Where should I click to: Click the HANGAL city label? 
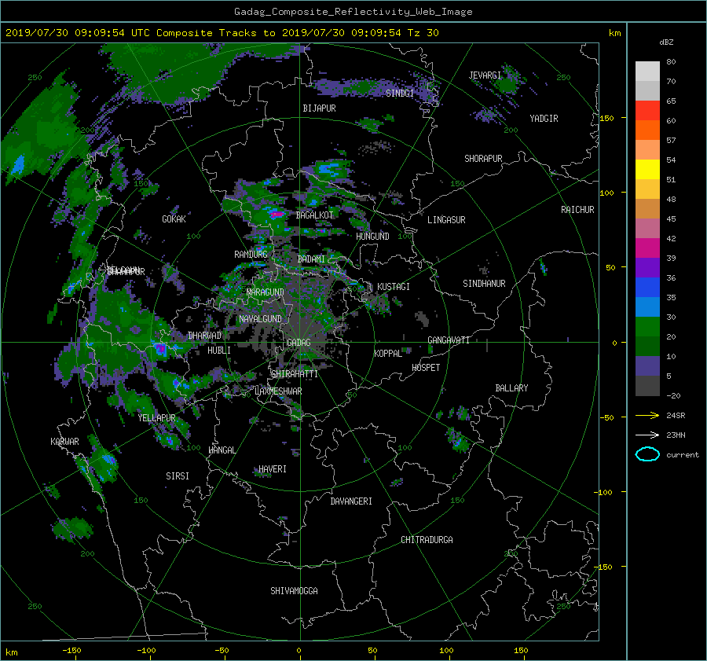click(x=222, y=450)
